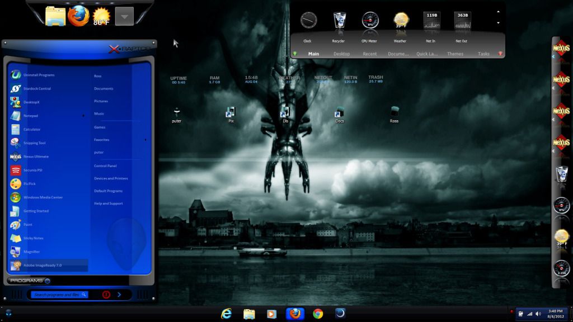Click the folder icon in the top dock
Screen dimensions: 573x322
pos(55,16)
